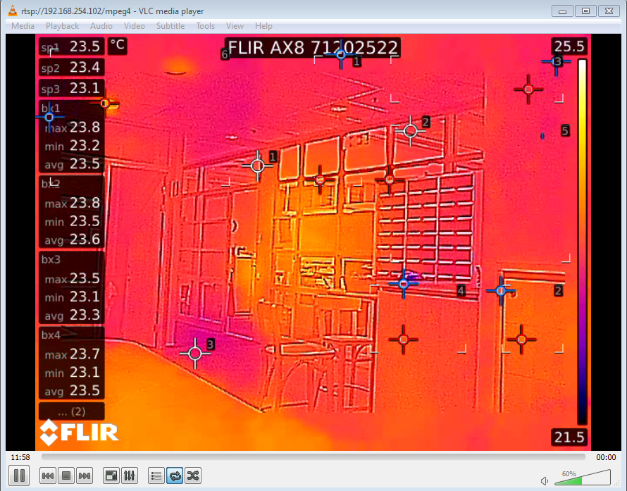
Task: Open the Subtitle menu
Action: coord(170,25)
